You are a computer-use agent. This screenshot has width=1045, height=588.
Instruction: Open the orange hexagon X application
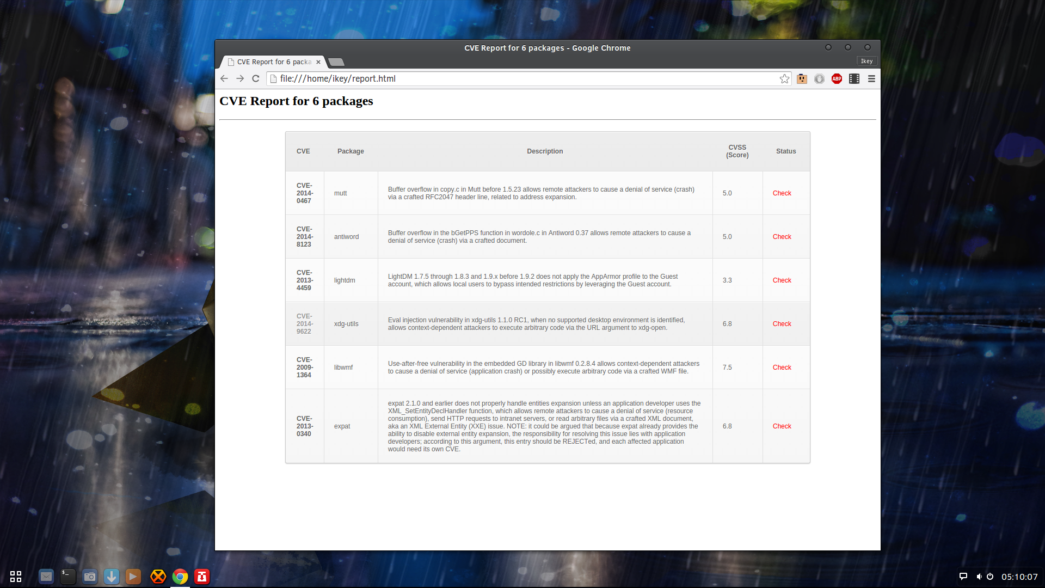pyautogui.click(x=158, y=576)
